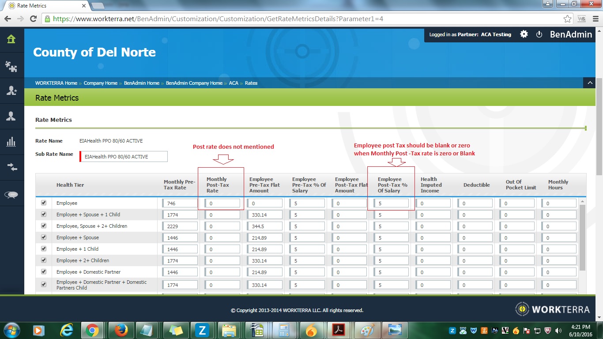Viewport: 603px width, 339px height.
Task: Open the settings gear in header
Action: click(524, 34)
